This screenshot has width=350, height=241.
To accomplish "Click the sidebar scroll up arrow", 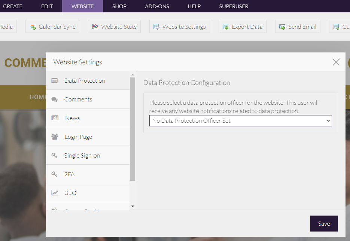I will coord(133,74).
